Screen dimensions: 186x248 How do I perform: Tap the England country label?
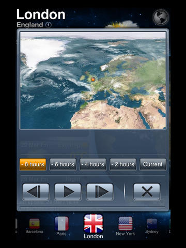(30, 25)
